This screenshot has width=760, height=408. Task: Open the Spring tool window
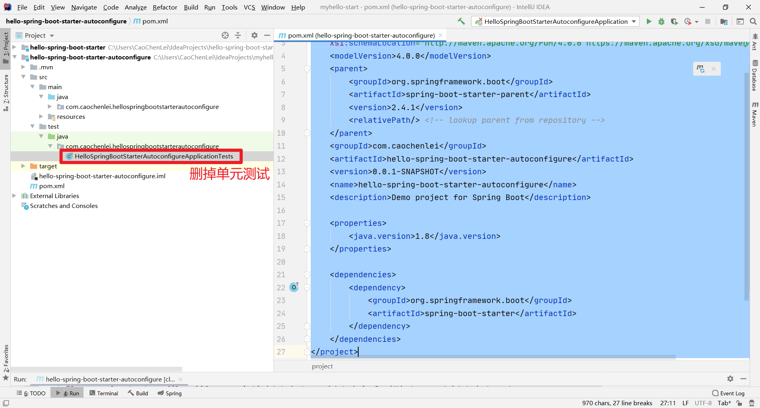(x=169, y=393)
